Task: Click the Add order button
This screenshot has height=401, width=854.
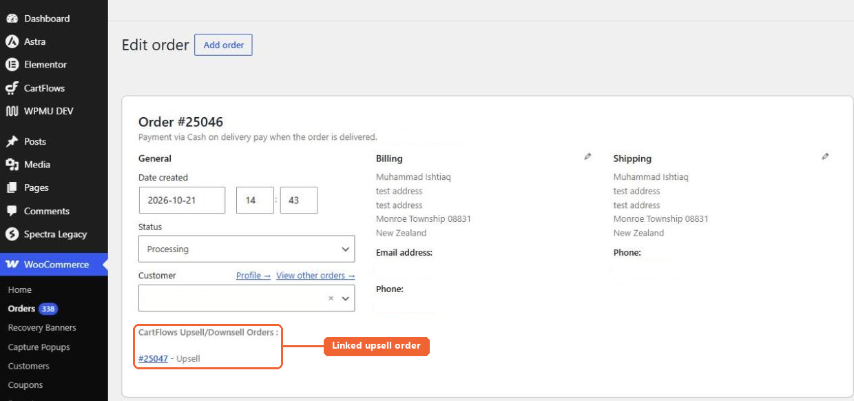Action: click(224, 45)
